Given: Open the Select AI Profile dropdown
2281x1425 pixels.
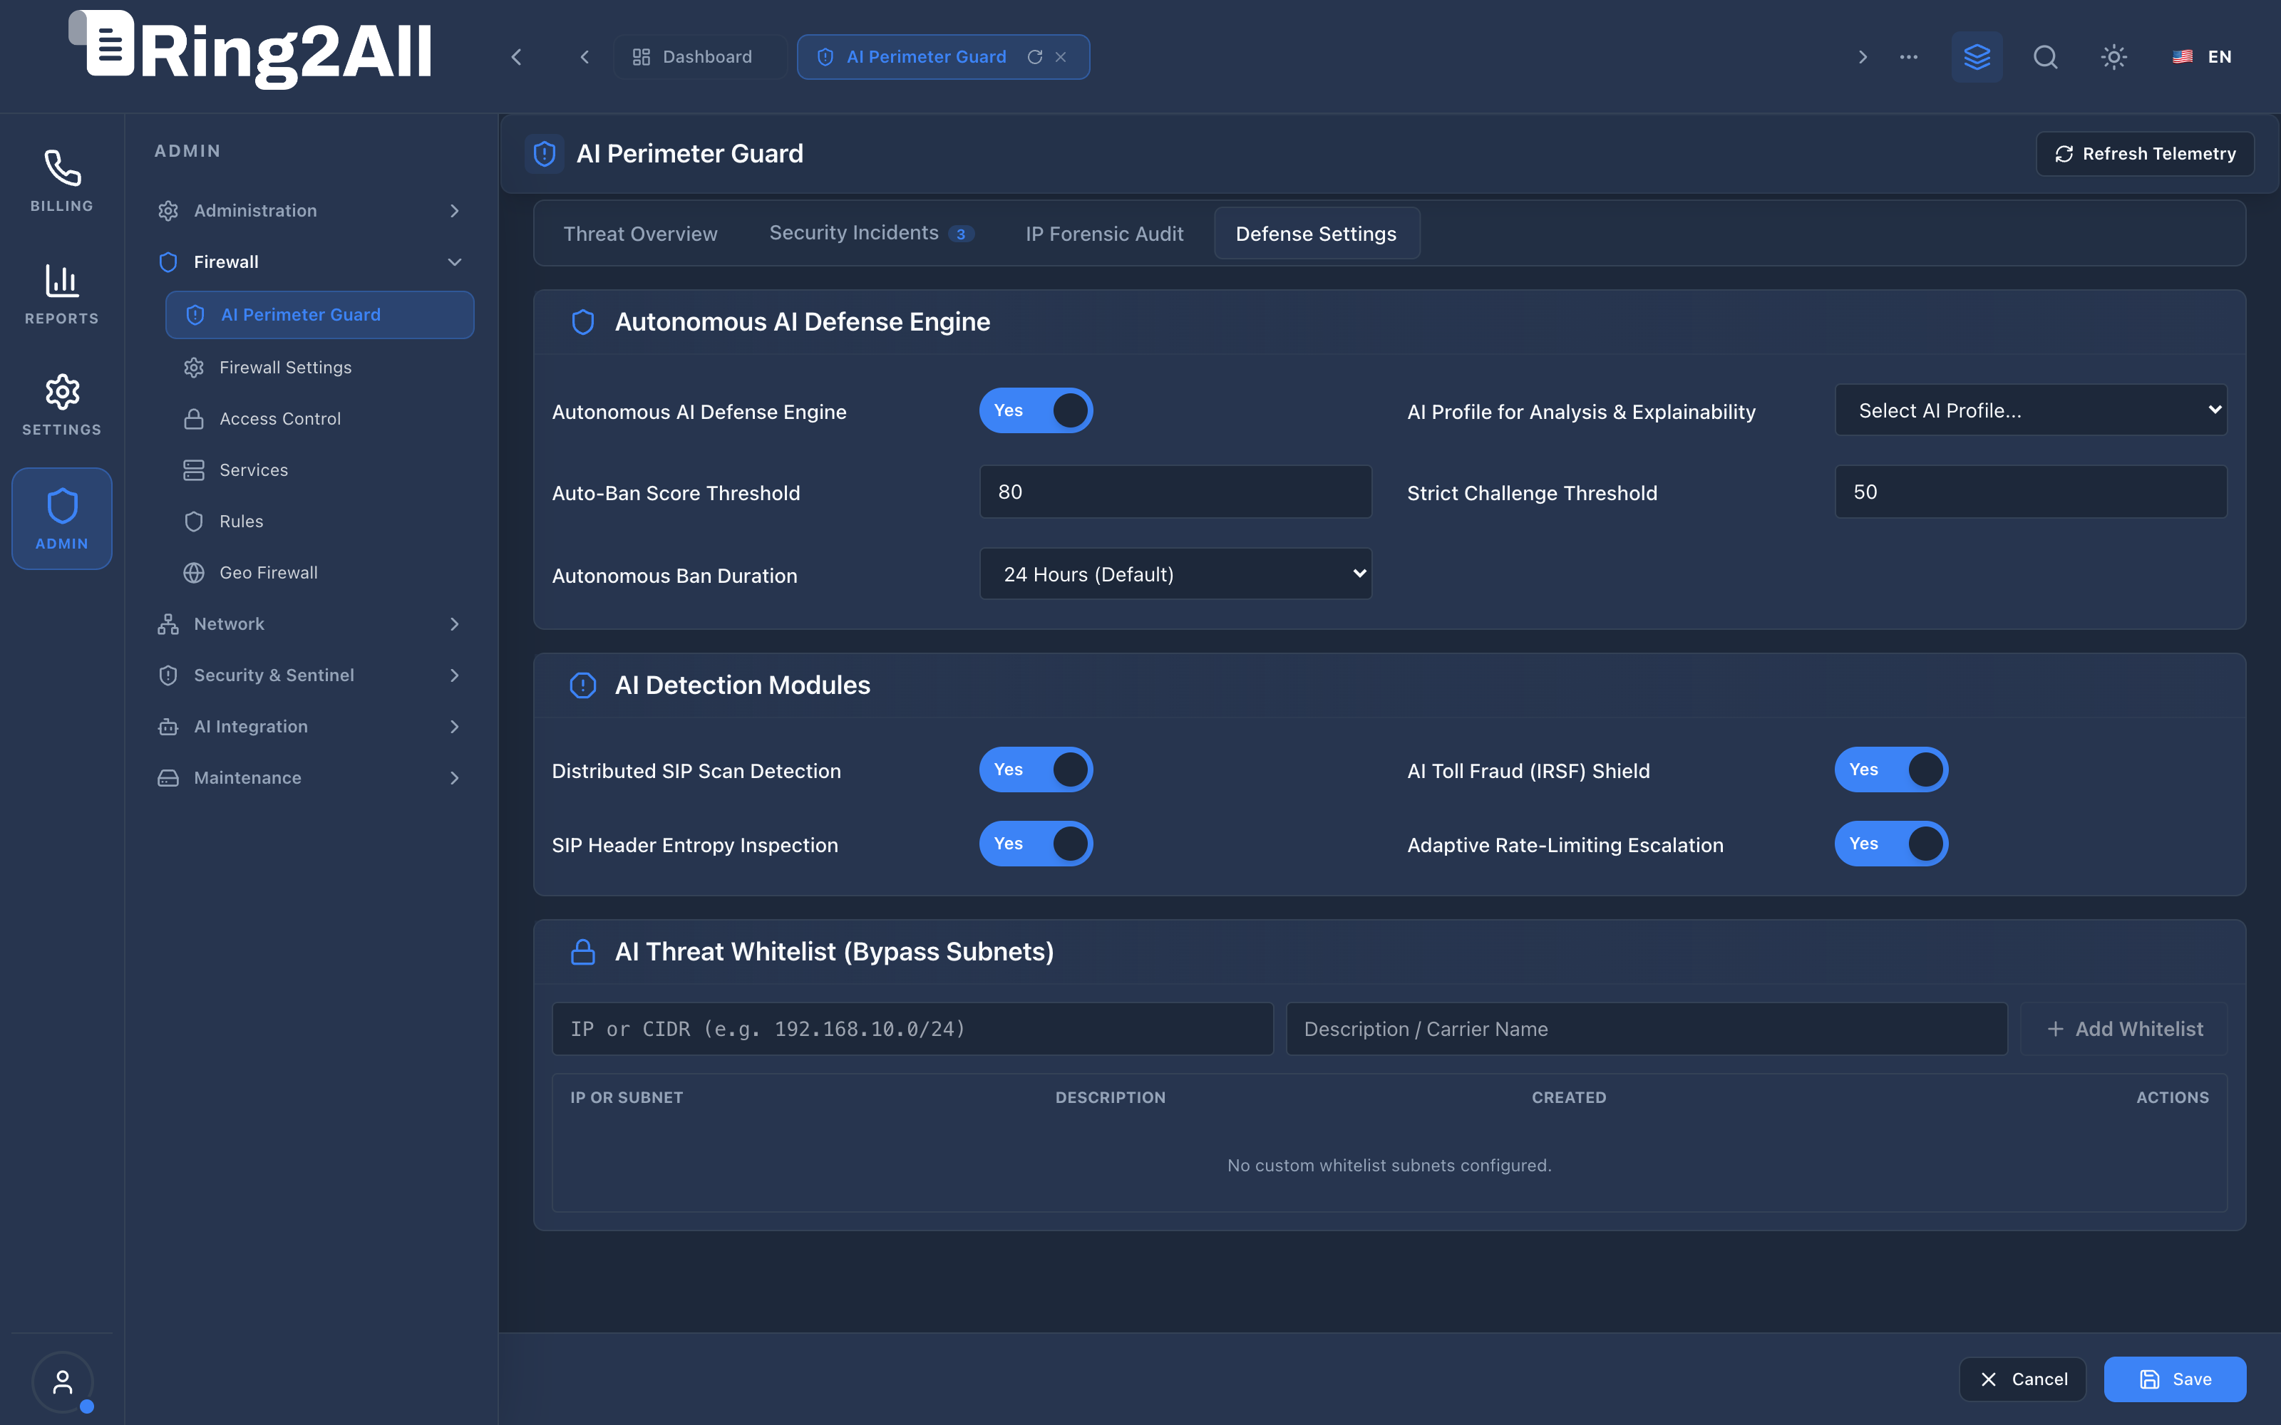Looking at the screenshot, I should coord(2032,410).
